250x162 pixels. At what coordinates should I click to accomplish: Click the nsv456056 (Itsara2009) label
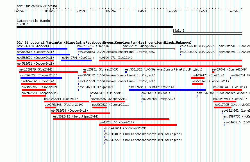(x=40, y=87)
